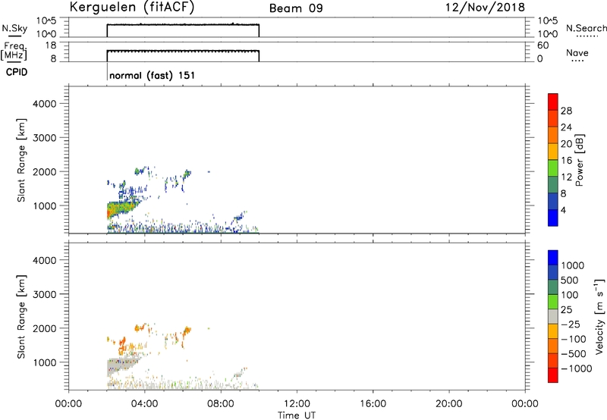Click the blue top velocity colorbar segment
This screenshot has width=607, height=420.
click(x=553, y=258)
